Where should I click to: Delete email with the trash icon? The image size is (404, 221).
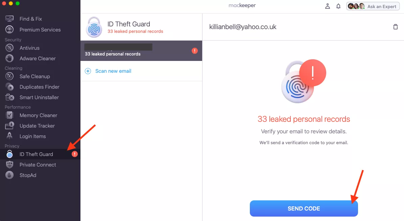click(x=396, y=27)
